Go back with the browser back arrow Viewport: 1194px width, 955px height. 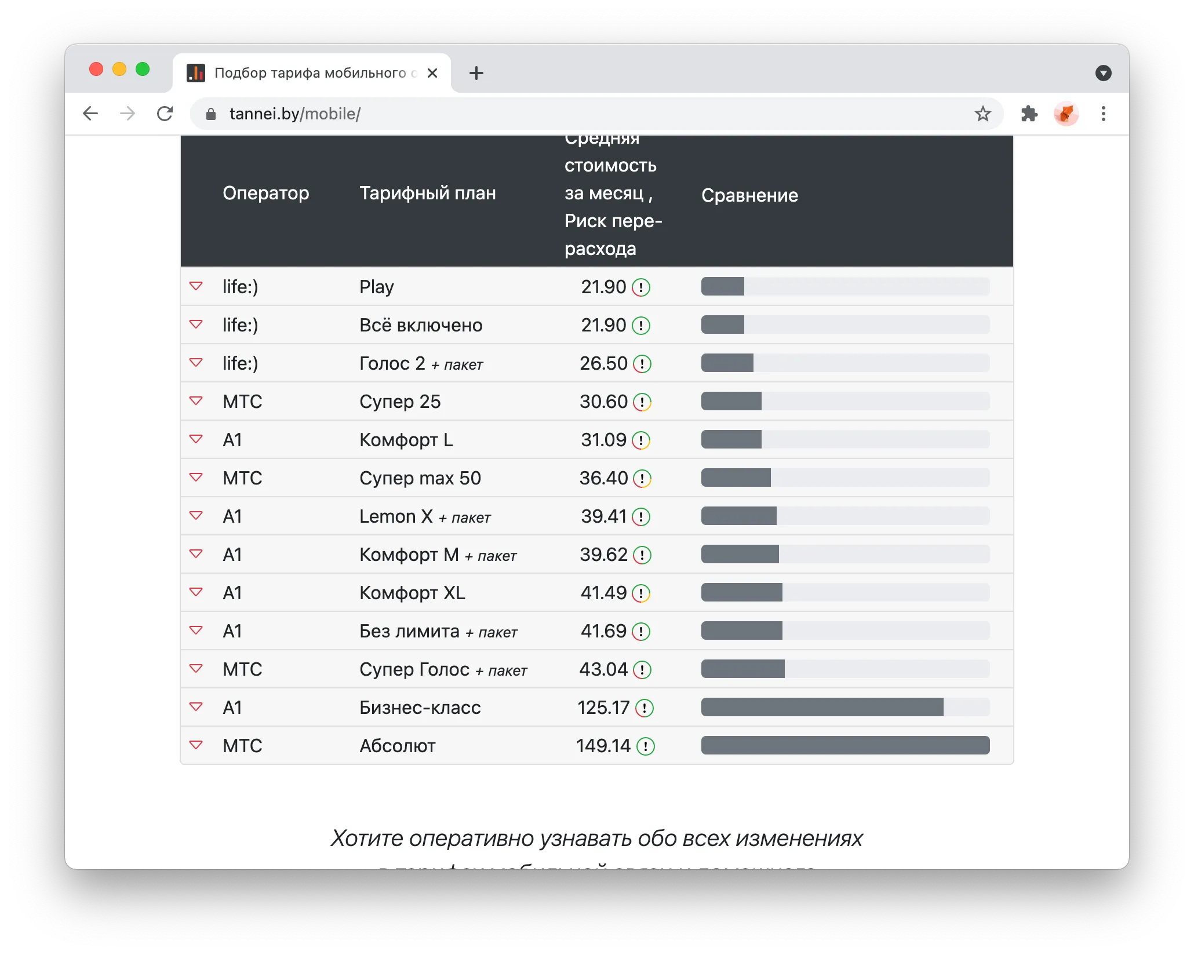[90, 114]
